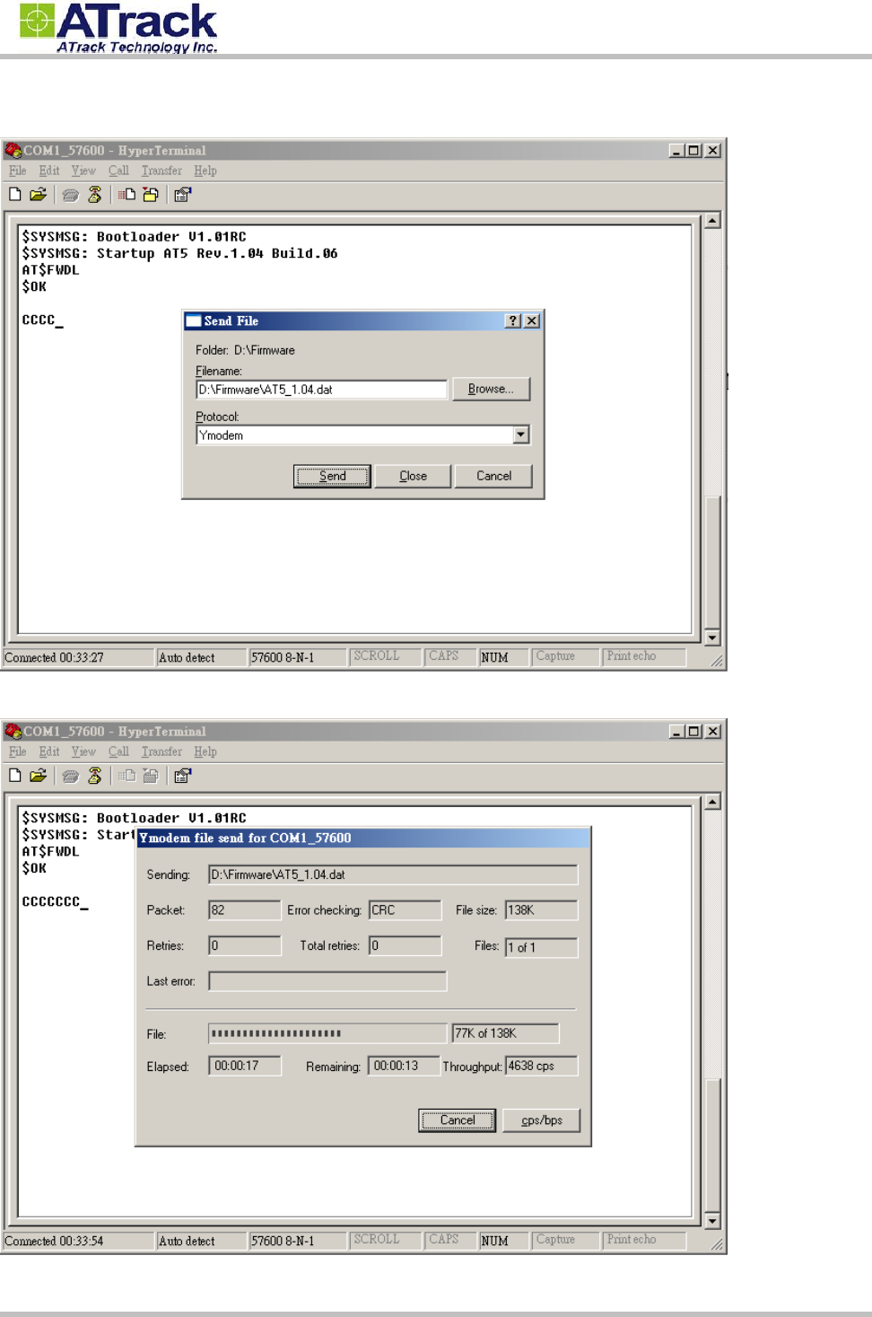Open Properties icon in the Send File window toolbar
872x1317 pixels.
183,194
